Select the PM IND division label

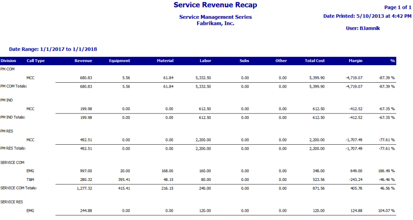(x=7, y=100)
